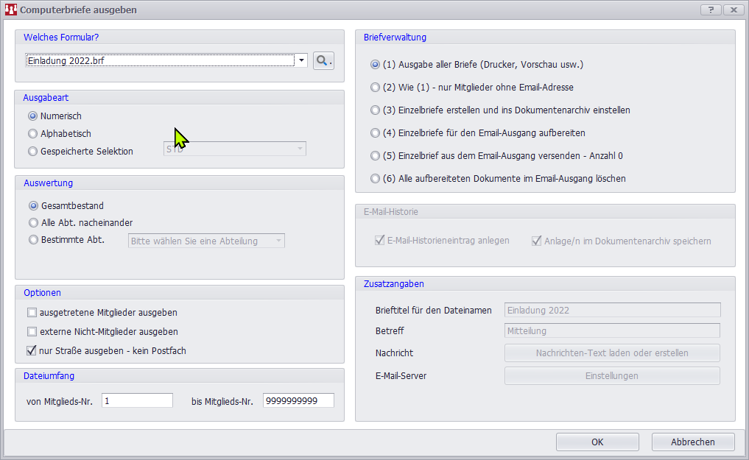Click the von Mitglieds-Nr. input field

point(137,400)
